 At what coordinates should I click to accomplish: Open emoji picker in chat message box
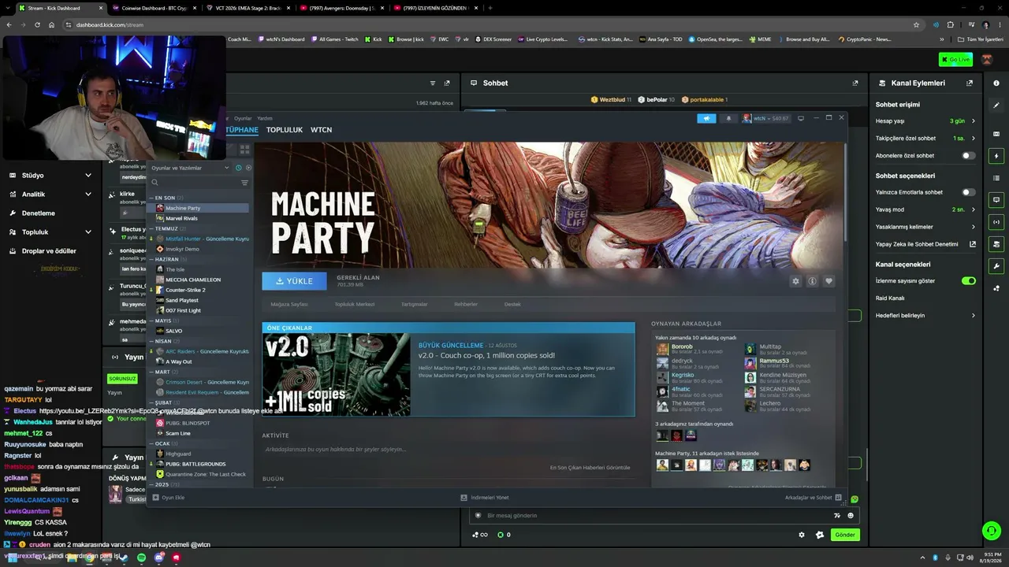coord(851,516)
